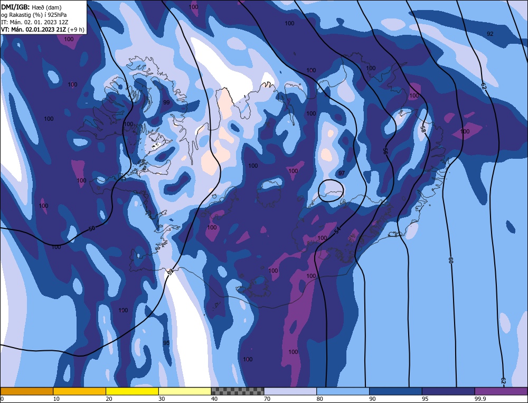Screen dimensions: 528x403
Task: Click the legend tick label '40'
Action: (214, 399)
